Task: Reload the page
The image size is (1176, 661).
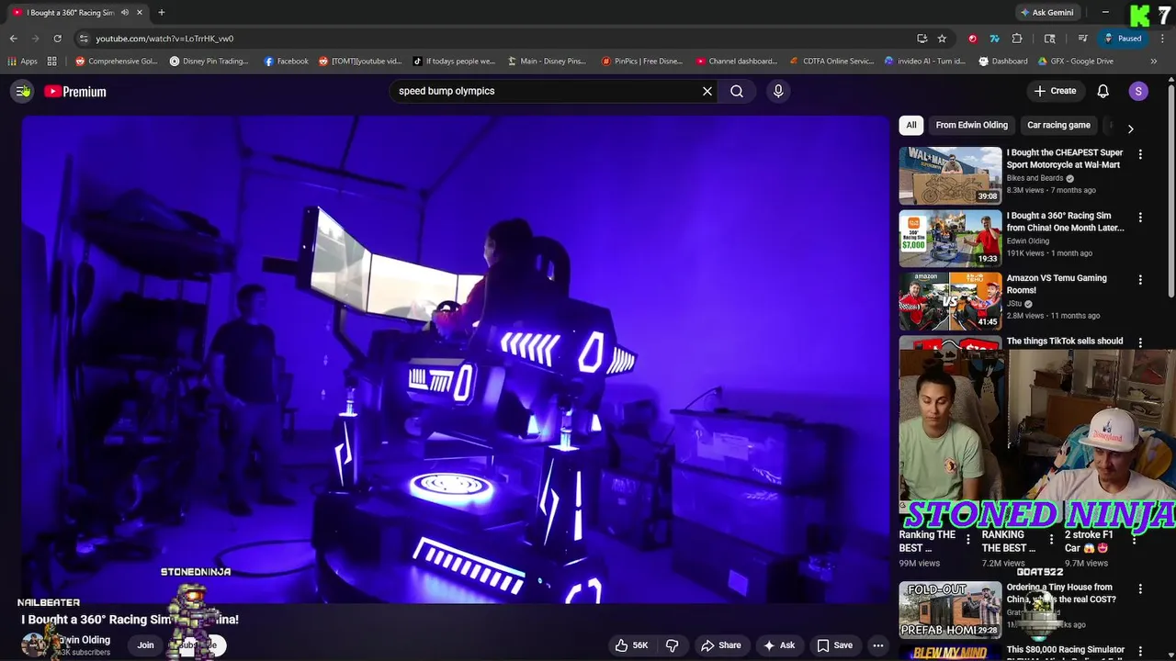Action: (x=57, y=39)
